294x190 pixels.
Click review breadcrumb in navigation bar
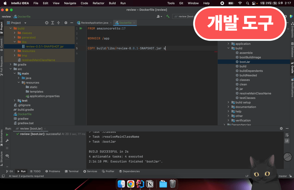(6, 17)
